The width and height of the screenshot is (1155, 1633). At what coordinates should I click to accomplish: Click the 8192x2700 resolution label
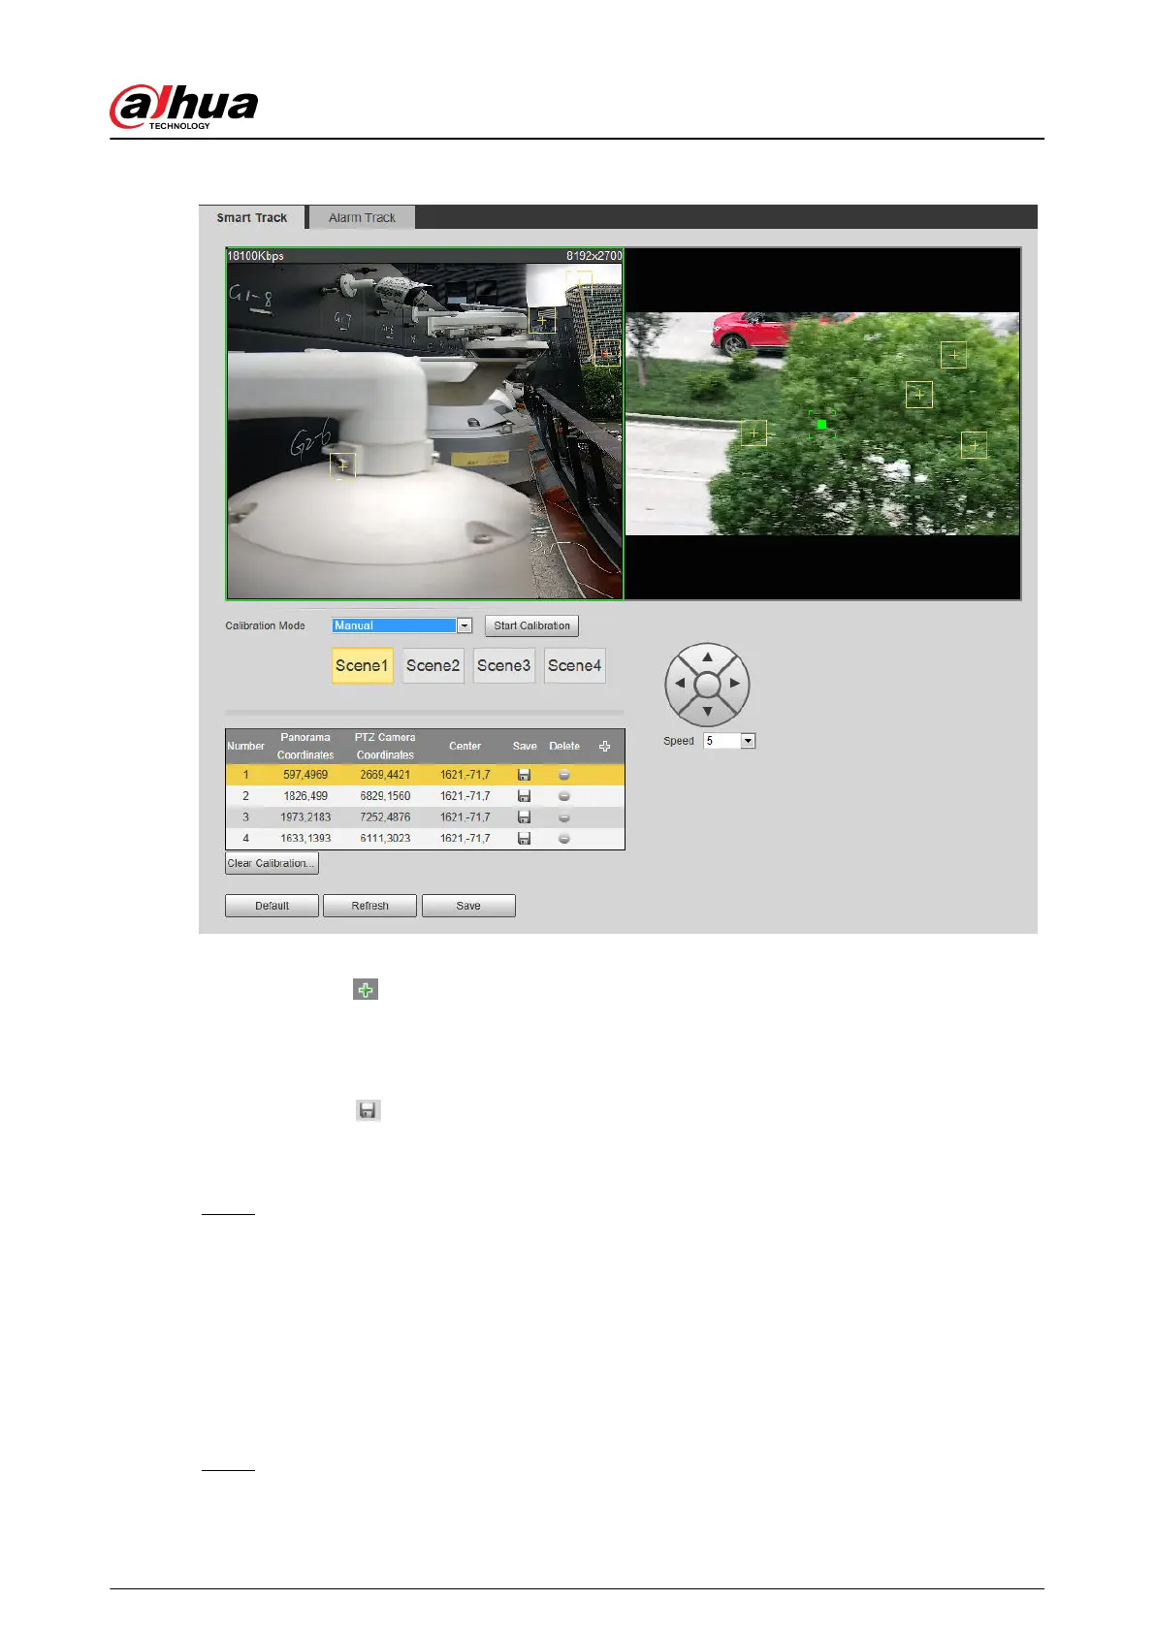click(594, 256)
